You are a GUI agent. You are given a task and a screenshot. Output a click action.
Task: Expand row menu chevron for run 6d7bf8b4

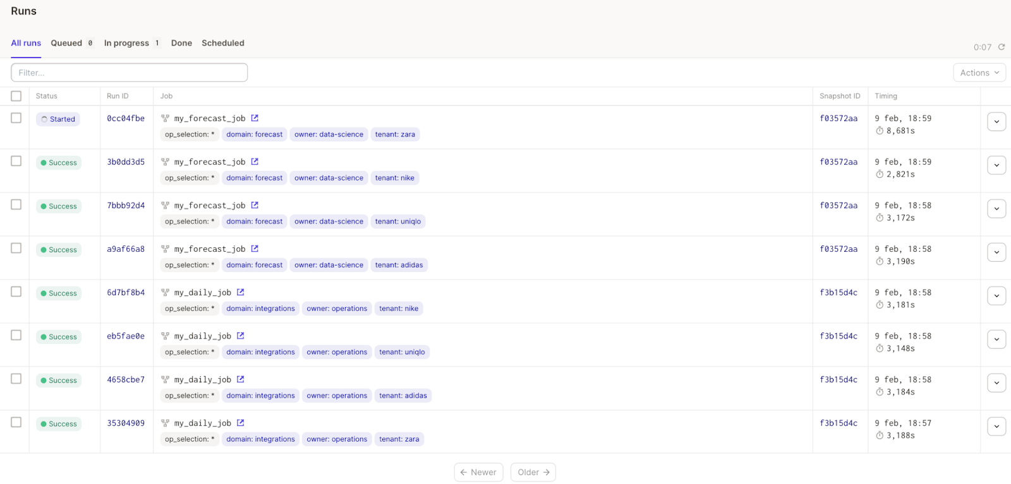click(996, 296)
